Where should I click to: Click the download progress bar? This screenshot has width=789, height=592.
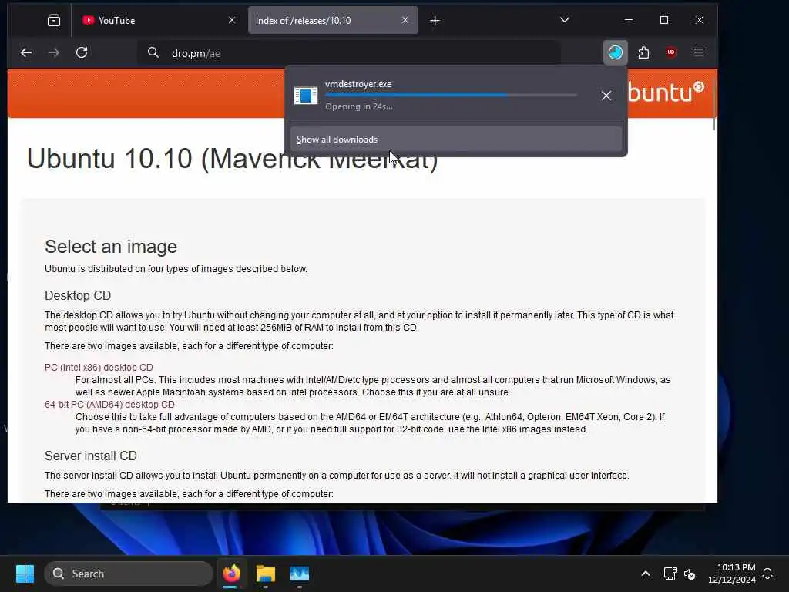451,95
